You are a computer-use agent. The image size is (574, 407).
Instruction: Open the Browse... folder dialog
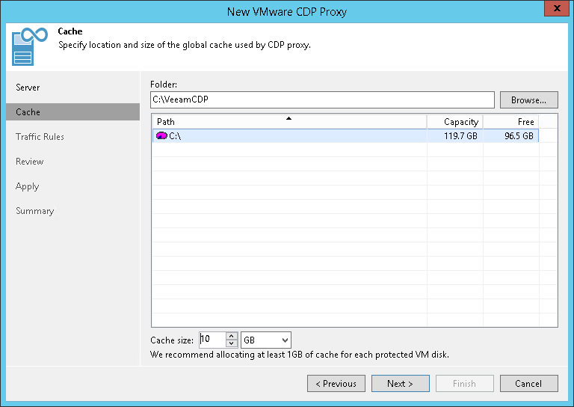click(529, 100)
